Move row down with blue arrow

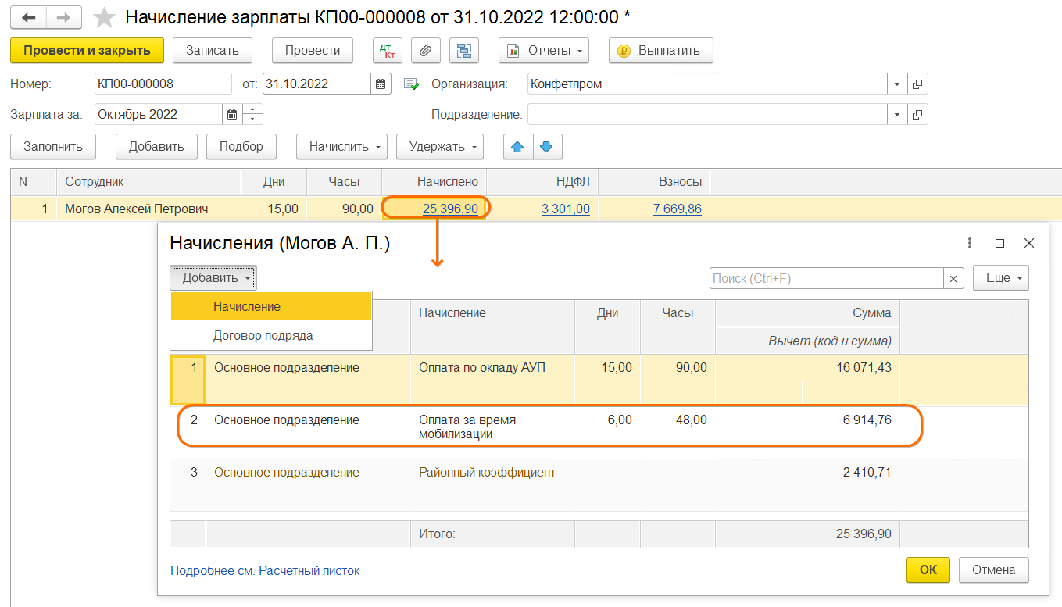(547, 146)
